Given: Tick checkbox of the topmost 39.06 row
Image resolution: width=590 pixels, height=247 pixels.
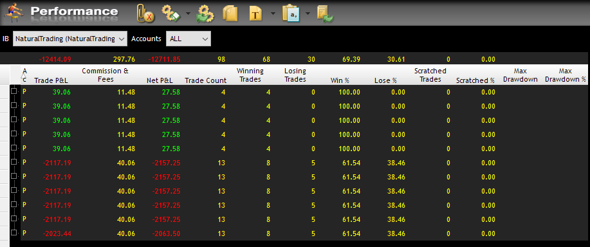Looking at the screenshot, I should click(14, 91).
